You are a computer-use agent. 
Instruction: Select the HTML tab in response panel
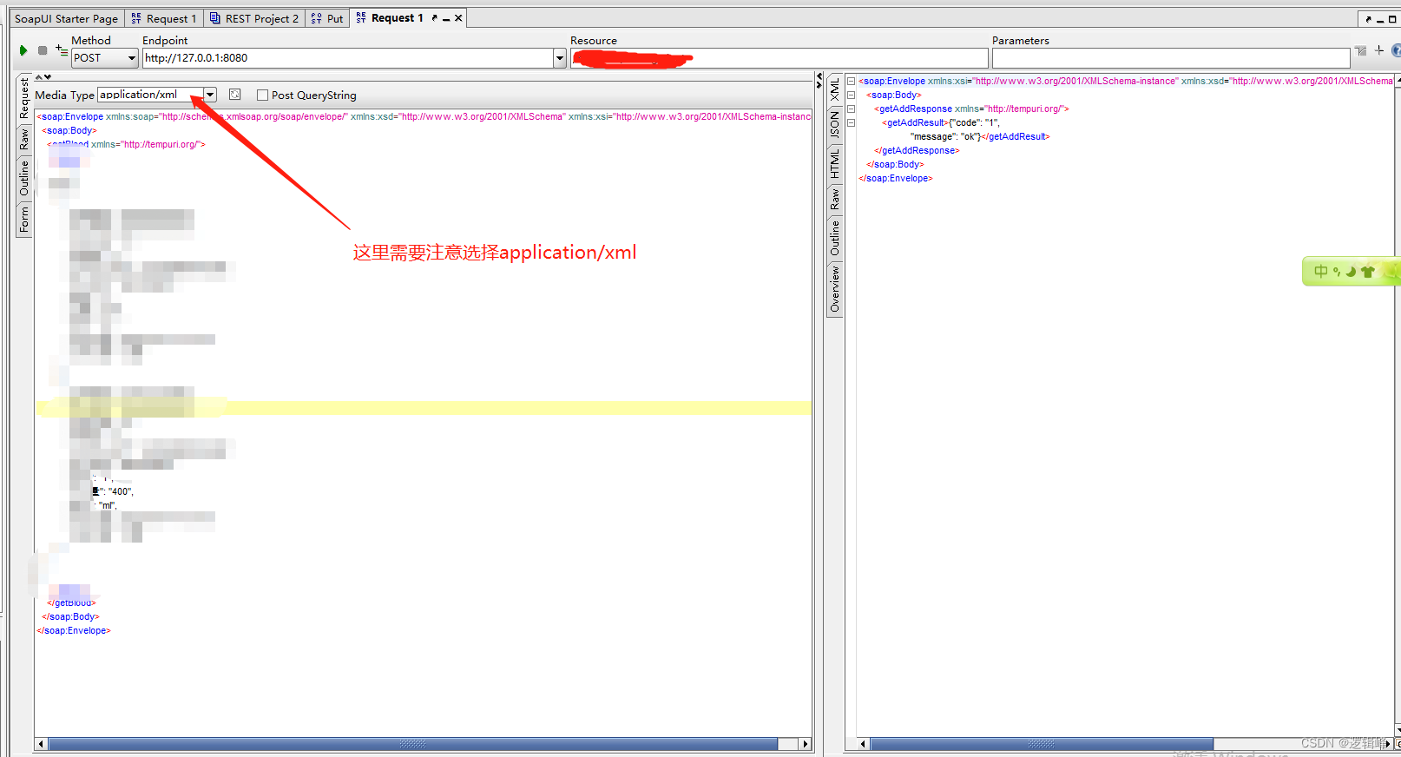tap(835, 163)
